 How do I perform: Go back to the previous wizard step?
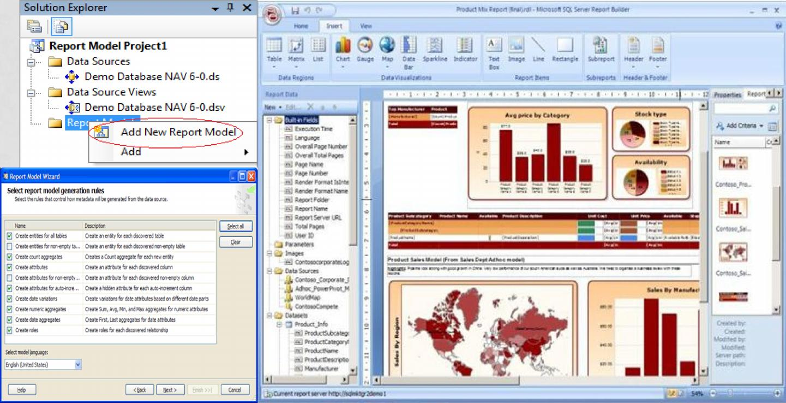140,390
